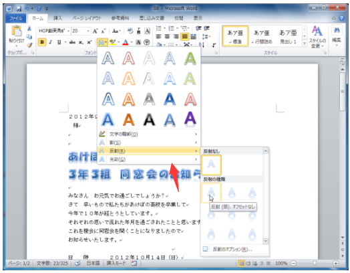Choose the solid orange A text effect preset

coord(129,120)
